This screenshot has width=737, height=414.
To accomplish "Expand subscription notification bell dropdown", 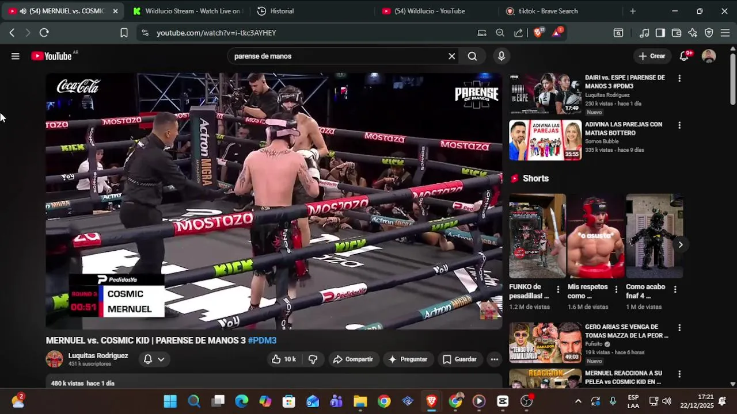I will (154, 359).
